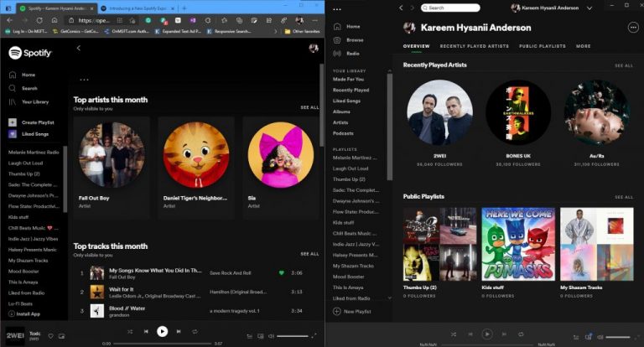Switch to Overview tab
Image resolution: width=644 pixels, height=347 pixels.
(416, 46)
